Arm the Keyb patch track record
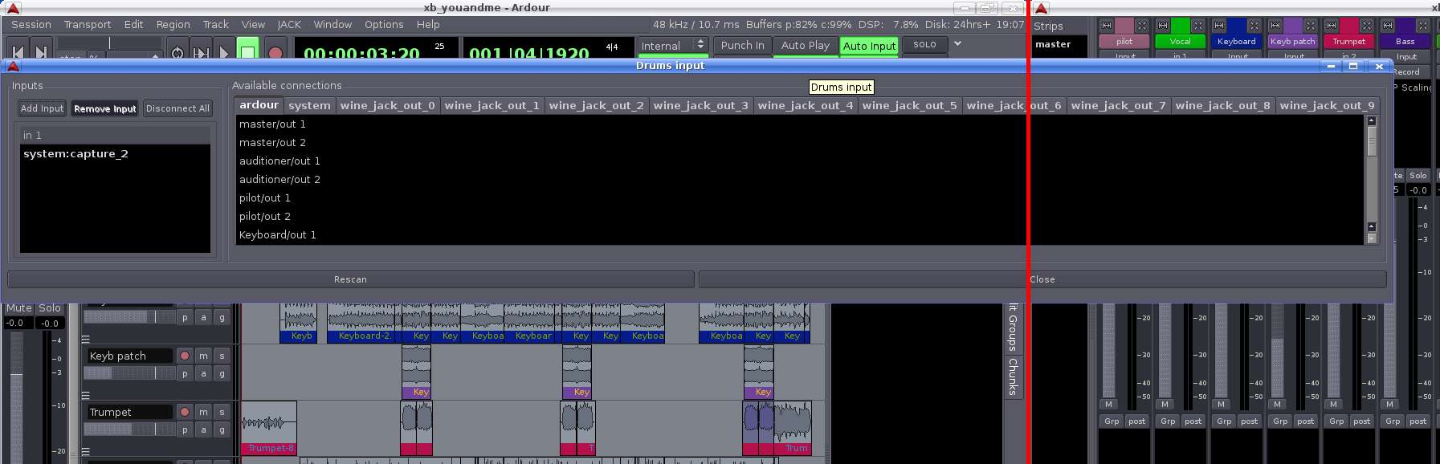 click(x=185, y=356)
